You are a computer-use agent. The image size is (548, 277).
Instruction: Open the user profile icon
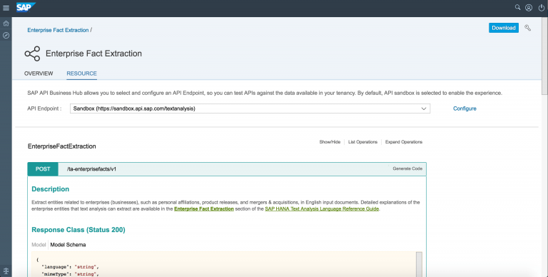(x=529, y=8)
